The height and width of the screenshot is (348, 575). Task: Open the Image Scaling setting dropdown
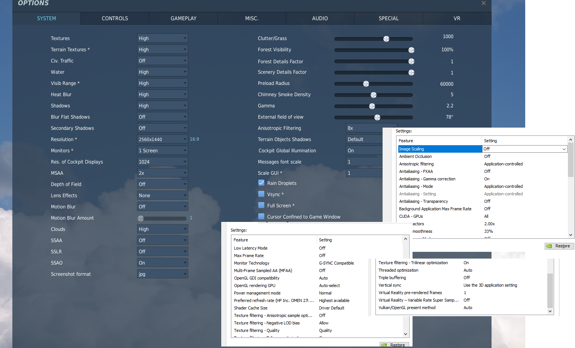tap(524, 149)
